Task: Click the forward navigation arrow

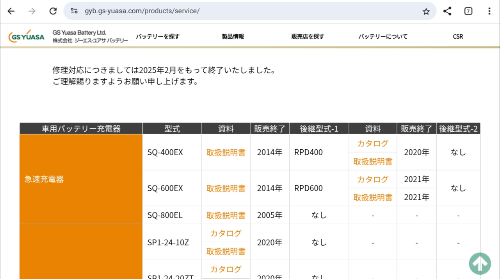Action: pyautogui.click(x=32, y=11)
